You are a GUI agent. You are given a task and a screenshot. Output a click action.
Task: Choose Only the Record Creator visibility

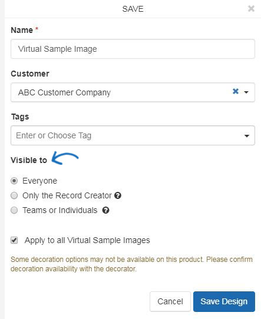[14, 195]
